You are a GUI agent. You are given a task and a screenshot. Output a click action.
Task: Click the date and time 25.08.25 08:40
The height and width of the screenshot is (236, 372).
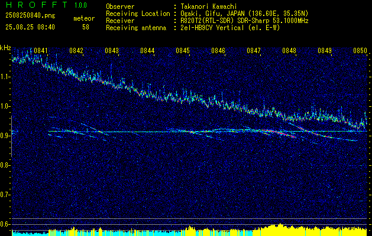point(30,27)
